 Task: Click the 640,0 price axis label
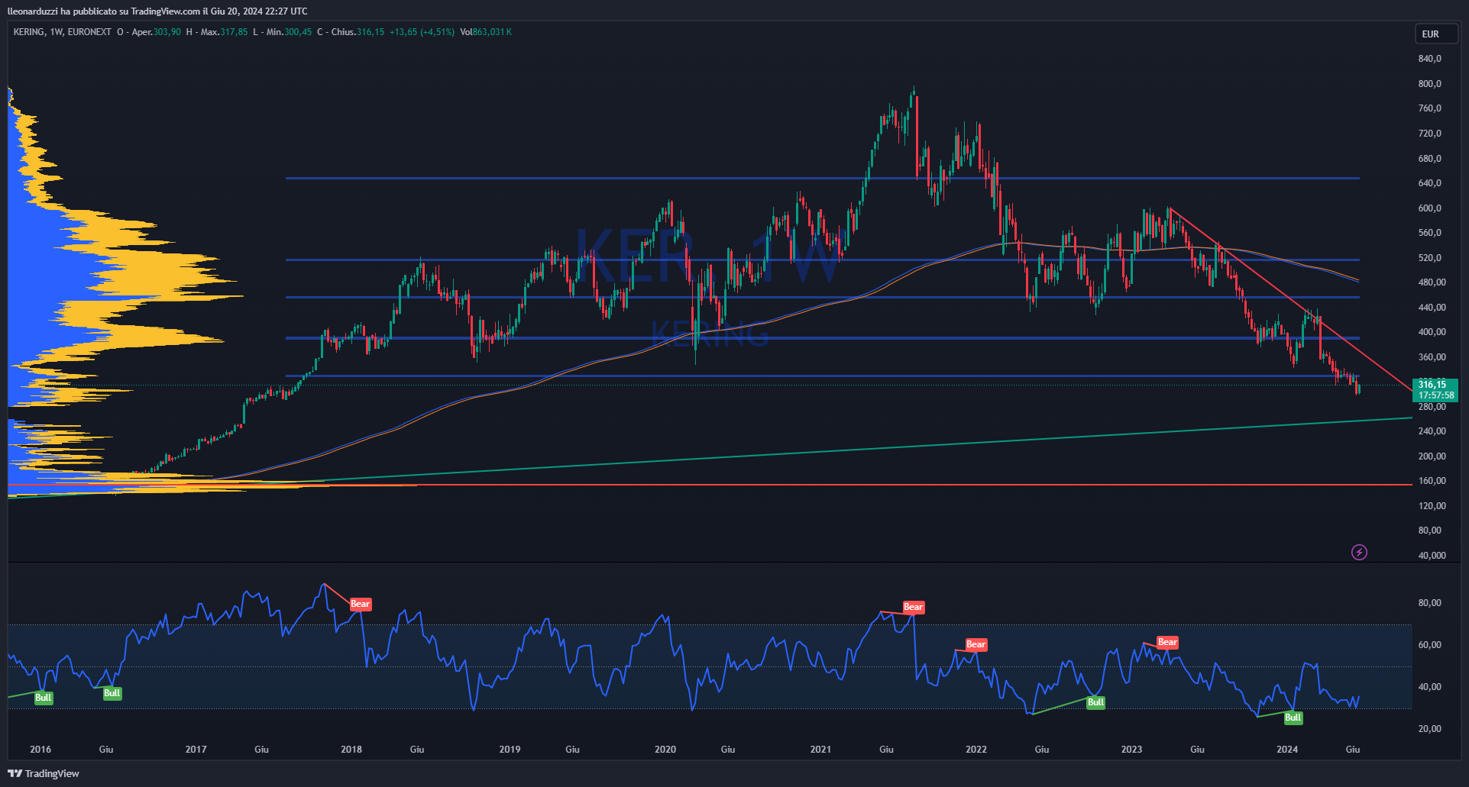1430,183
